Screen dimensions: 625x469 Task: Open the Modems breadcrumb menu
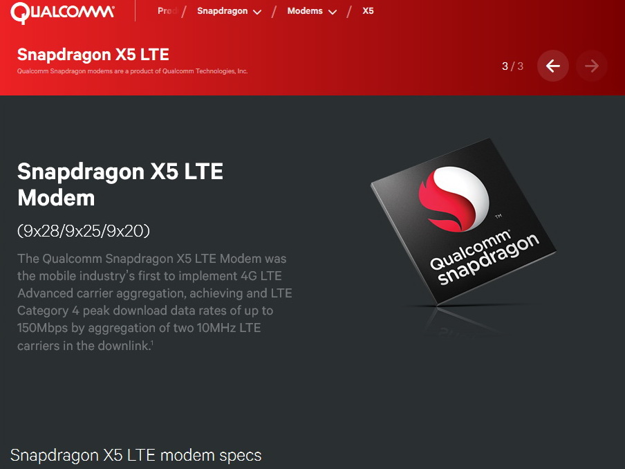pyautogui.click(x=312, y=11)
